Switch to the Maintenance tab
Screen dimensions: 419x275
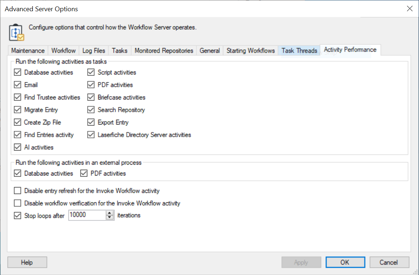(28, 51)
